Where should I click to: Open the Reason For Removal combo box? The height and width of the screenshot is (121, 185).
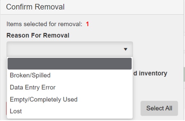(70, 49)
